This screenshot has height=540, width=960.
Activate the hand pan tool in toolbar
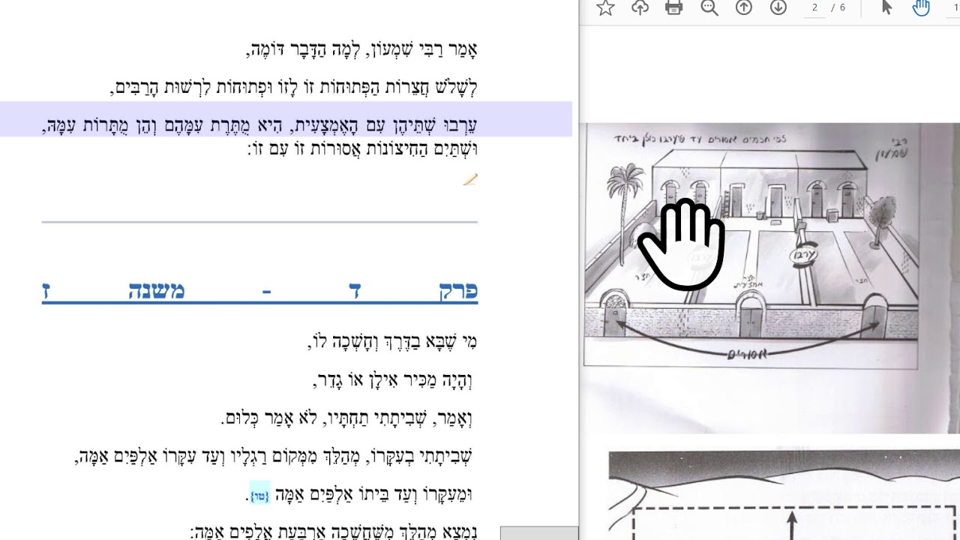coord(921,7)
